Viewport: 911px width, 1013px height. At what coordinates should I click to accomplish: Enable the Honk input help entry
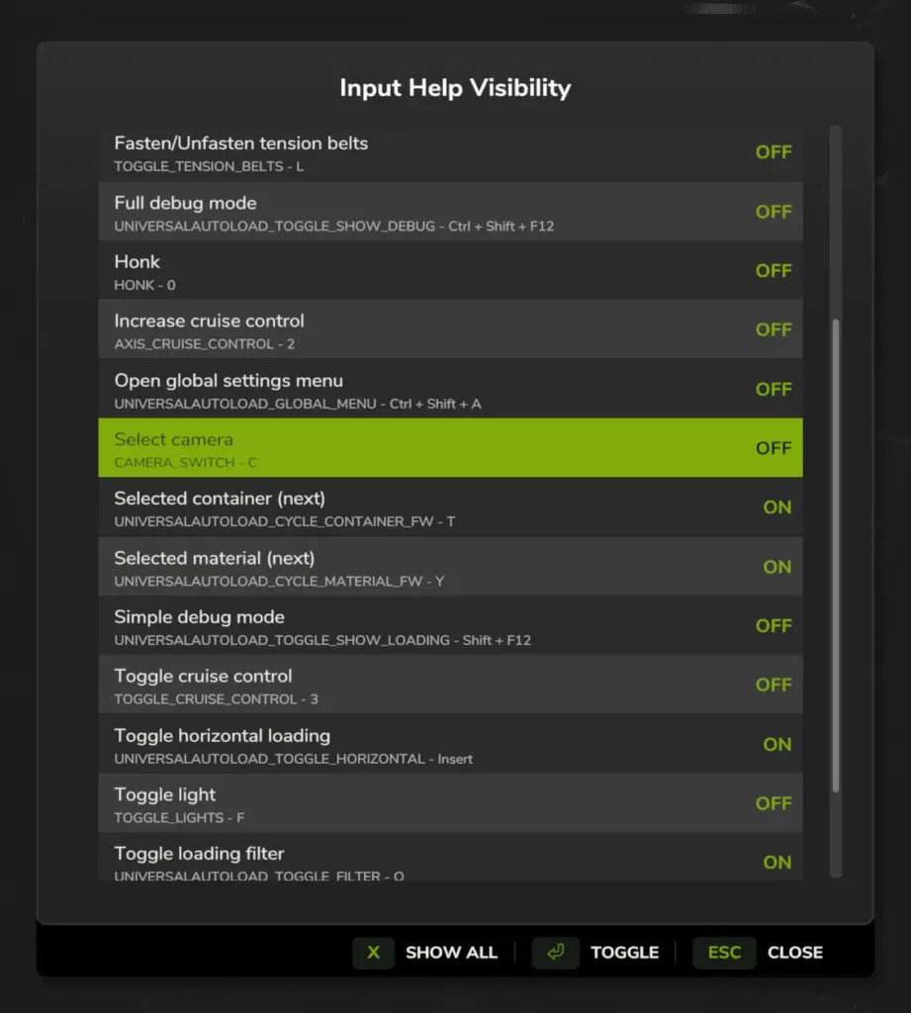(x=450, y=270)
